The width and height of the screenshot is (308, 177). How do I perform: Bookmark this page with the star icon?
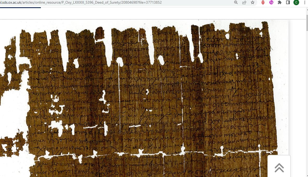253,2
